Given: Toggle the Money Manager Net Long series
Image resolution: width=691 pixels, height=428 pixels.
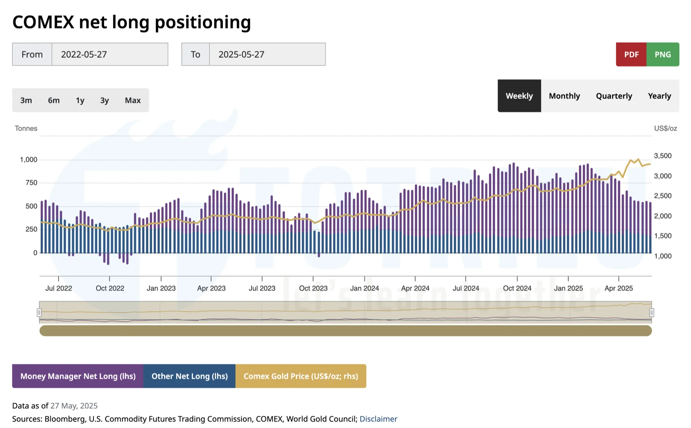Looking at the screenshot, I should [78, 376].
